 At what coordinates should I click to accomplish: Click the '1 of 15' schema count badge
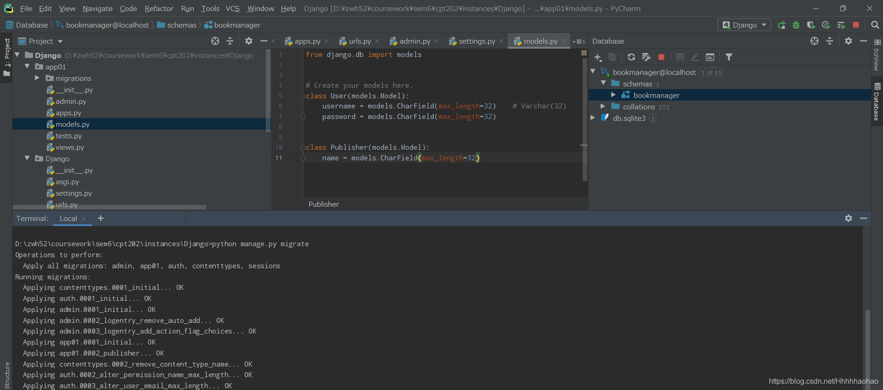point(711,73)
